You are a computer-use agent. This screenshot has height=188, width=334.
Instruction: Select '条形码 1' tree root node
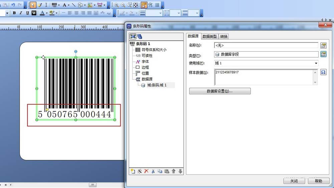coord(143,44)
